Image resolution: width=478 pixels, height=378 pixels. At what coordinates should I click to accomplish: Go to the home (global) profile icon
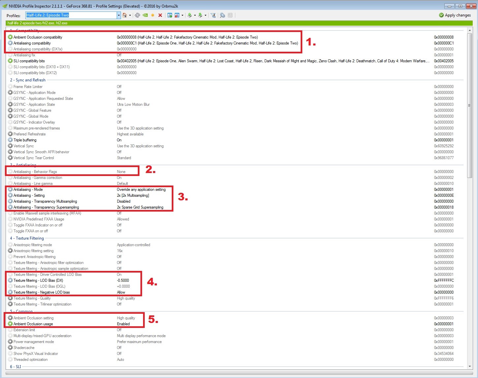click(125, 15)
